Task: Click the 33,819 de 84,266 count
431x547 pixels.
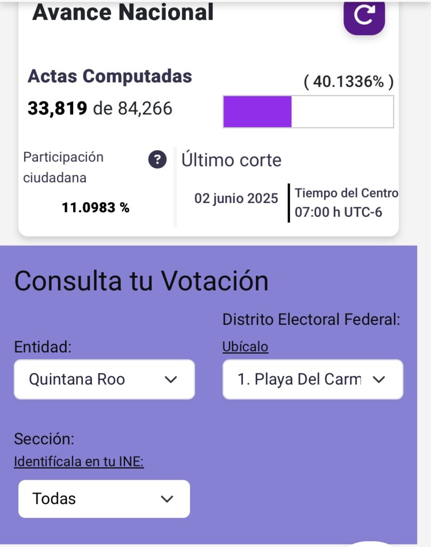Action: (x=100, y=108)
